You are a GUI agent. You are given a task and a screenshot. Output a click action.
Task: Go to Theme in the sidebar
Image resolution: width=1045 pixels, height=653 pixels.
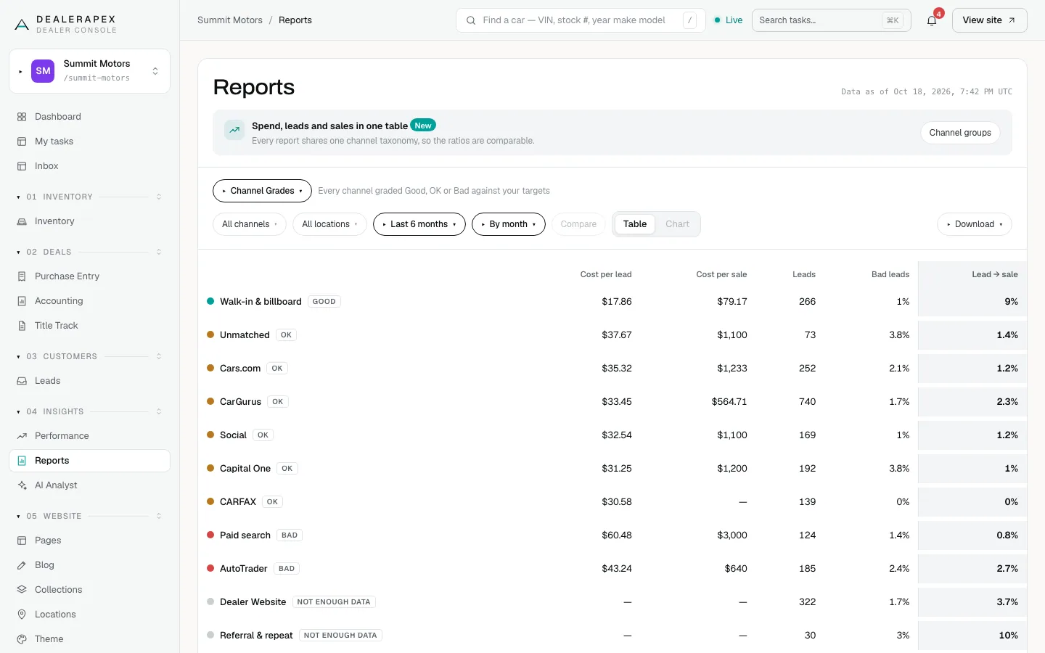(89, 639)
